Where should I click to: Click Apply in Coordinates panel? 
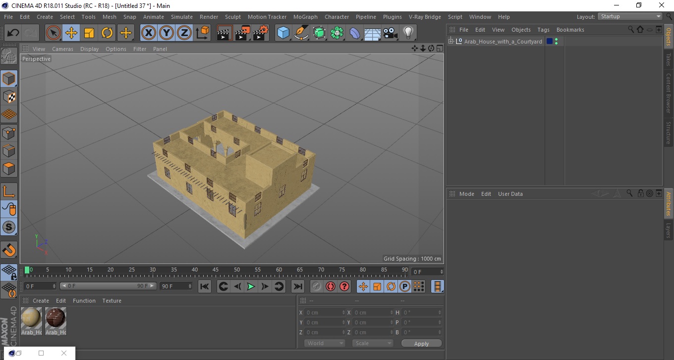pos(421,343)
